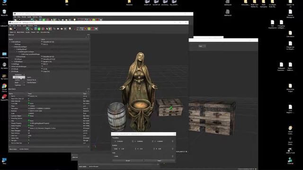The image size is (303, 170).
Task: Toggle the Header dock button in toolbar
Action: click(x=27, y=32)
